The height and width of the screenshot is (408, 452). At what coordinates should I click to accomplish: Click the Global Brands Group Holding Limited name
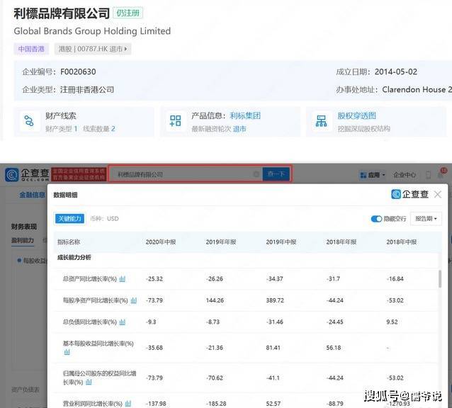(x=92, y=31)
